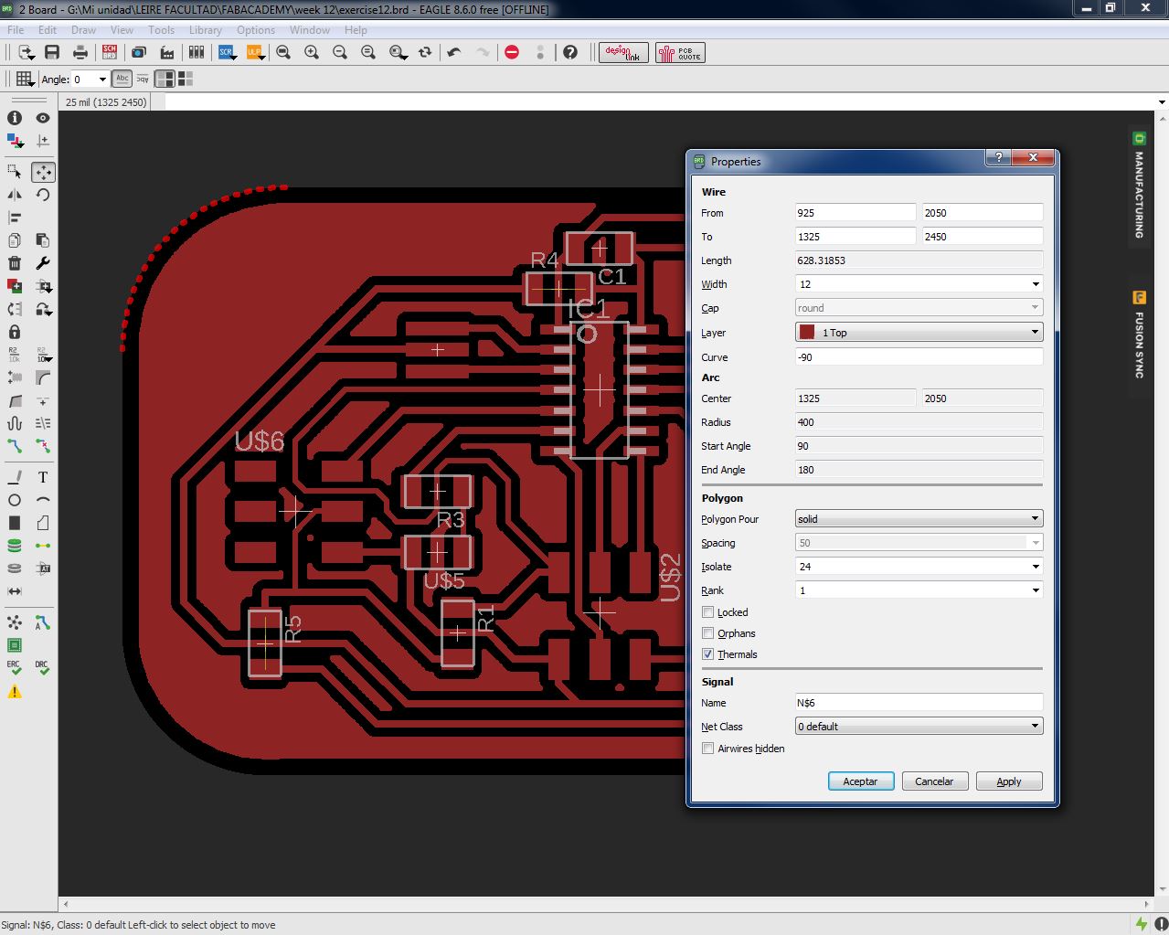Run a ULP program icon

tap(255, 53)
